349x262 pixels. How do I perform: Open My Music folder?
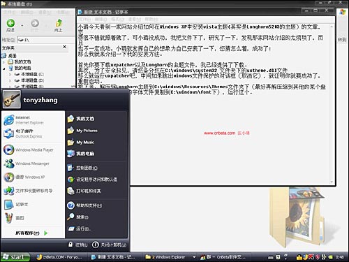(x=81, y=142)
